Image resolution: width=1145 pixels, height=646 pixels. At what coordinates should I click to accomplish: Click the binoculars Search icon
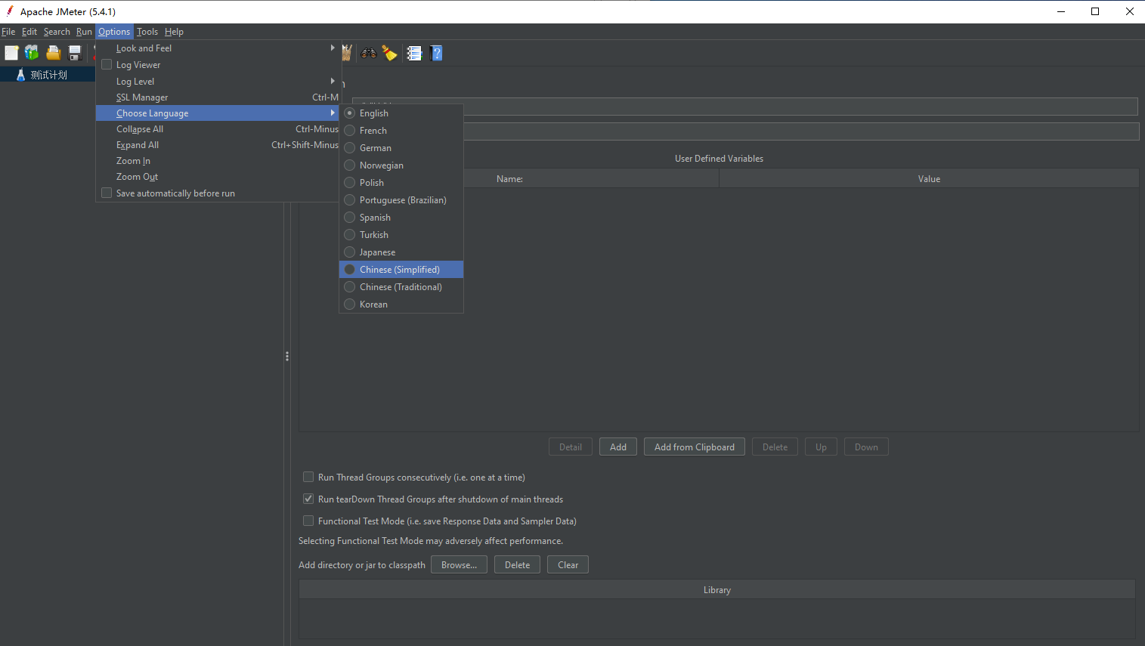[369, 53]
